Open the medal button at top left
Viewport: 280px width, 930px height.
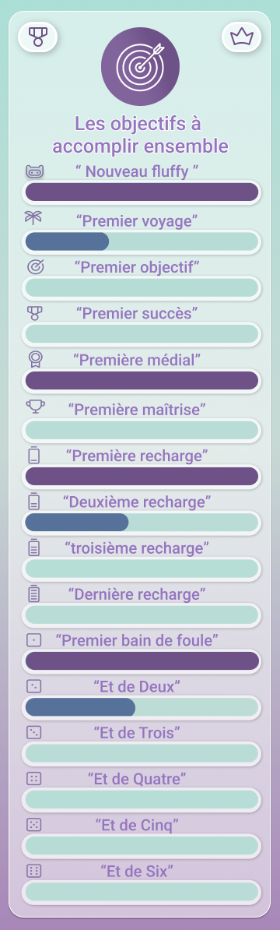[x=38, y=37]
